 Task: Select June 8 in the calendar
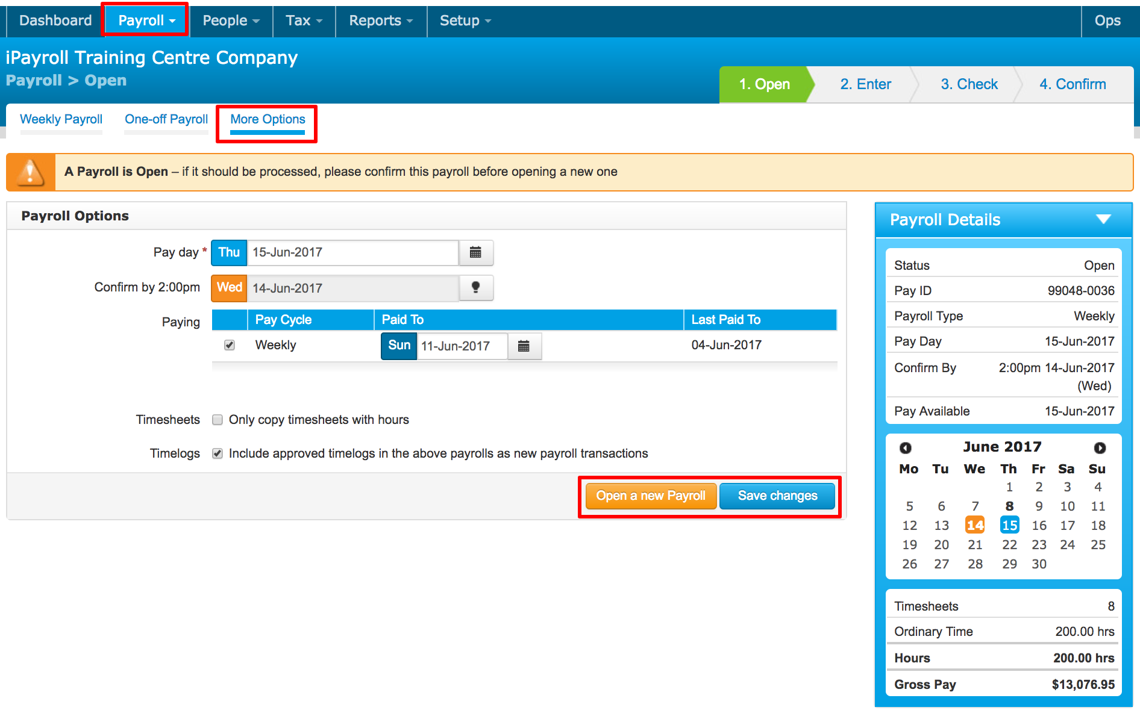1009,506
